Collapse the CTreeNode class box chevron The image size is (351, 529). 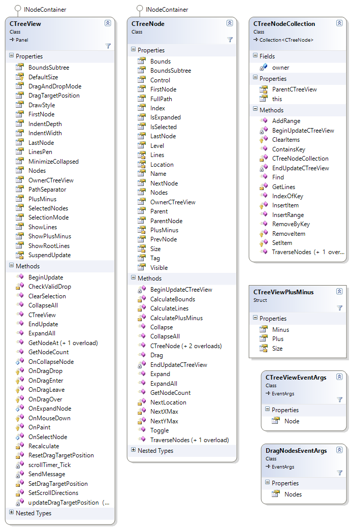(230, 23)
